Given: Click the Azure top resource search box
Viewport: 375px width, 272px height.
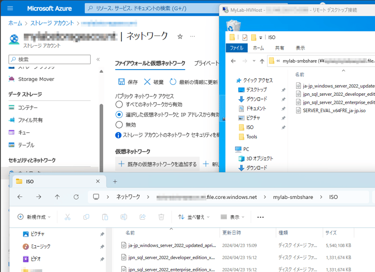Looking at the screenshot, I should (152, 8).
